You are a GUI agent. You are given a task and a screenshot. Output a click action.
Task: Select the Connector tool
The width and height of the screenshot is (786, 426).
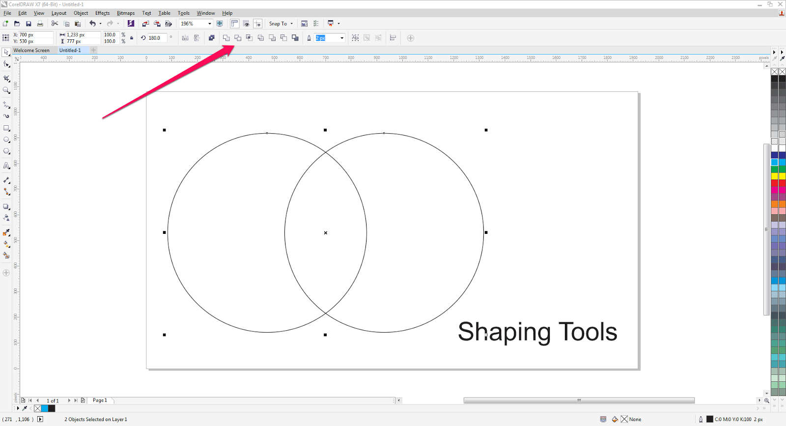click(6, 192)
